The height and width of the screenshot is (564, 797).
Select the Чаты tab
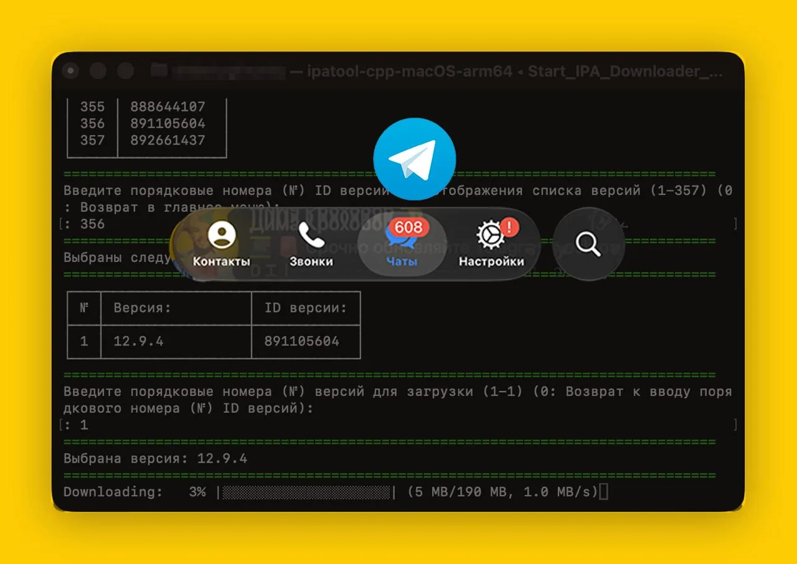(402, 244)
